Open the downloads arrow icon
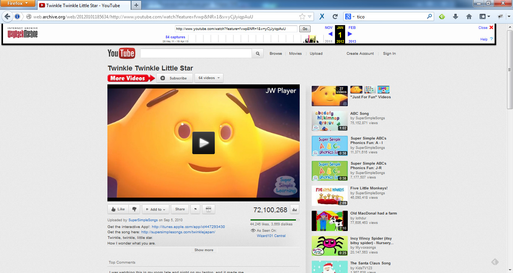Viewport: 513px width, 273px height. click(456, 16)
